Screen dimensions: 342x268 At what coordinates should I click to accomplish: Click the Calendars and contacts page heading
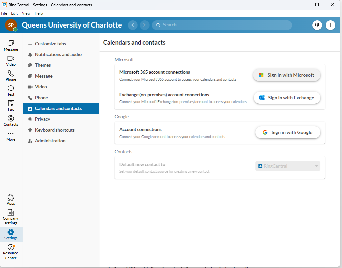click(x=134, y=43)
